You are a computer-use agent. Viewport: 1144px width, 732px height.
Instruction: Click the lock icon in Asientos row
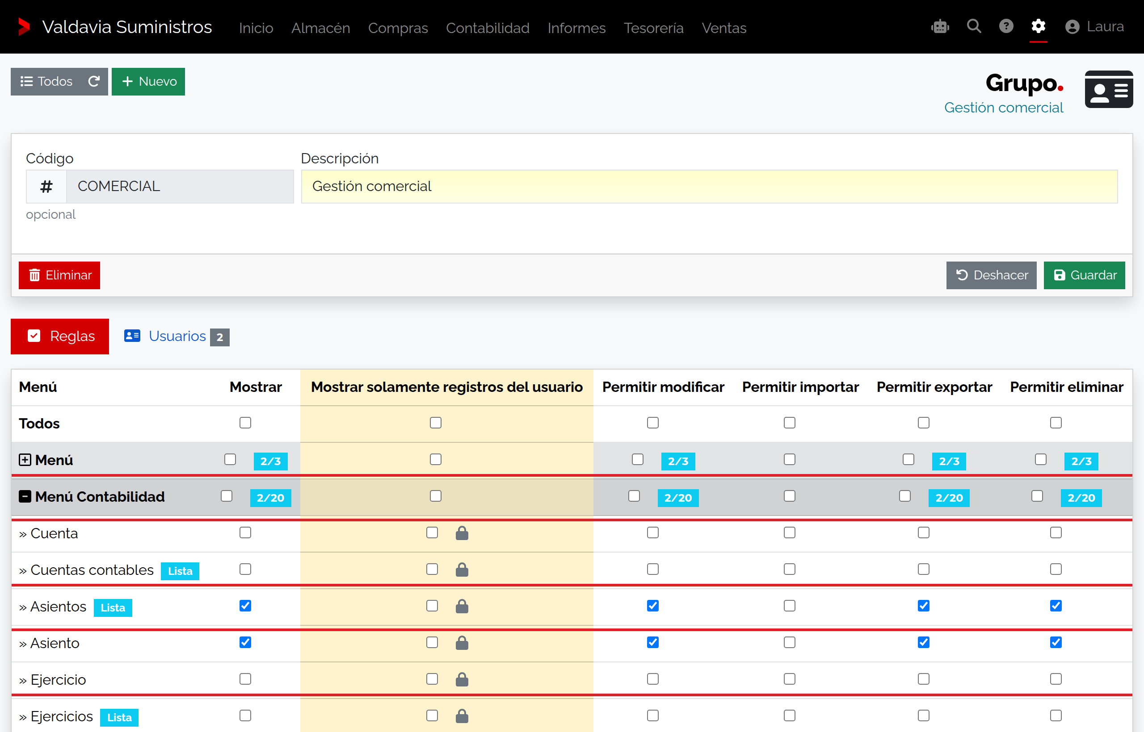tap(462, 607)
